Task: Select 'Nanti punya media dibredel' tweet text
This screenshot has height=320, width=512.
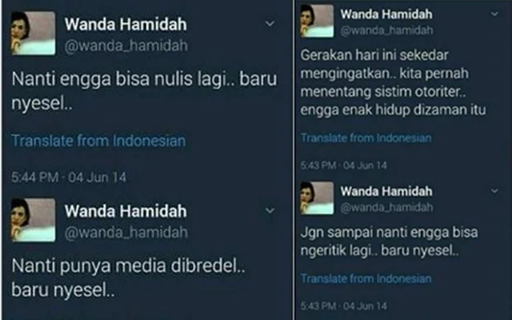Action: click(x=128, y=278)
